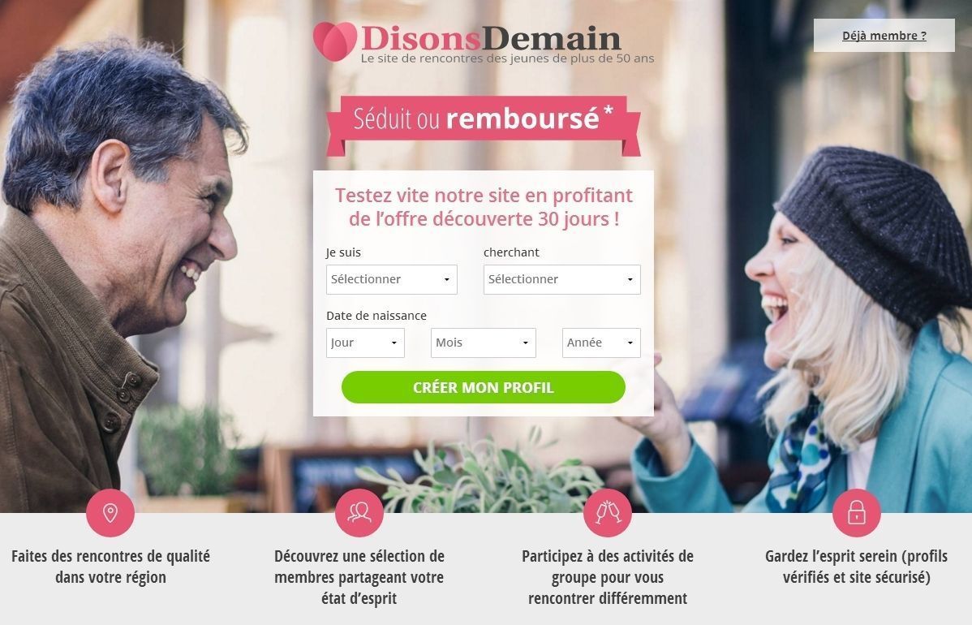Click 'Découvrez une sélection de membres' text
The height and width of the screenshot is (625, 972).
(x=359, y=576)
